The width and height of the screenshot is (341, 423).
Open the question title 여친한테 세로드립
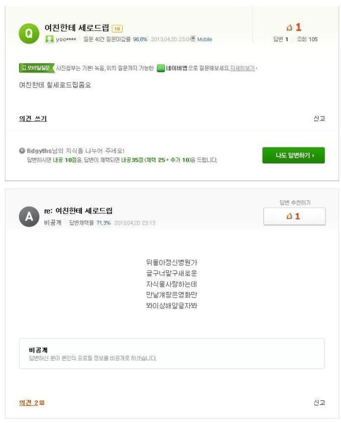pos(77,28)
